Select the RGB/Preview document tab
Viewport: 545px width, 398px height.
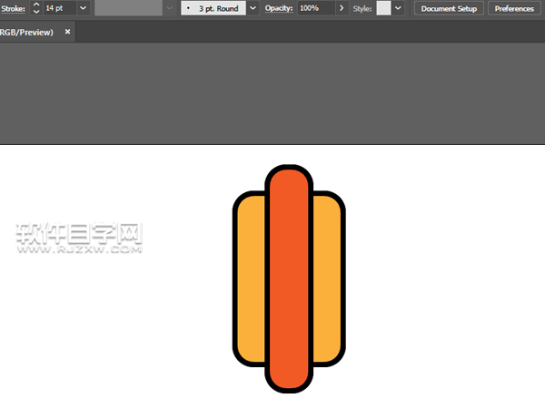[27, 32]
